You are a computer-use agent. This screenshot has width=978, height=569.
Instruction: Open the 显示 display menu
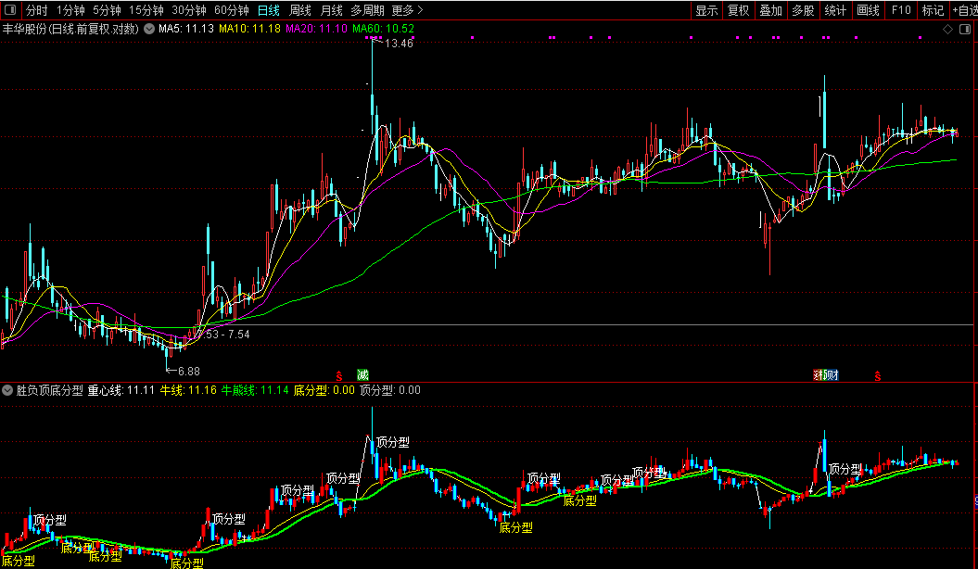pos(706,10)
